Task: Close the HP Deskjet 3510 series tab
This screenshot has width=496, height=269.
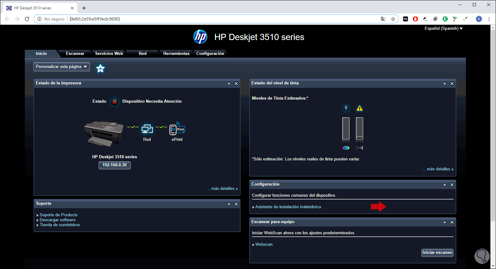Action: click(x=72, y=8)
